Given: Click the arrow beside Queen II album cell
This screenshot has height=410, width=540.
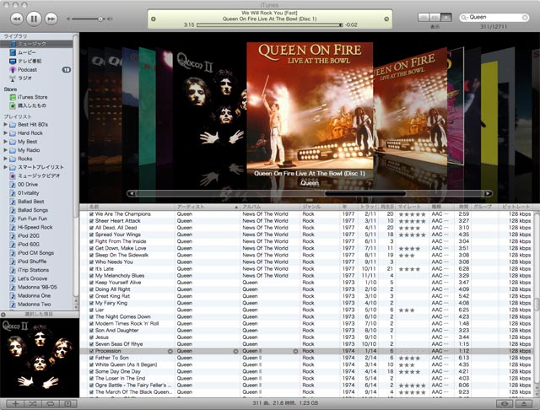Looking at the screenshot, I should (295, 351).
